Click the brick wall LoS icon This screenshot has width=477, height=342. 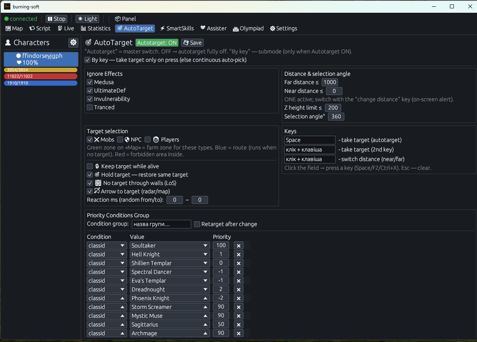click(98, 183)
